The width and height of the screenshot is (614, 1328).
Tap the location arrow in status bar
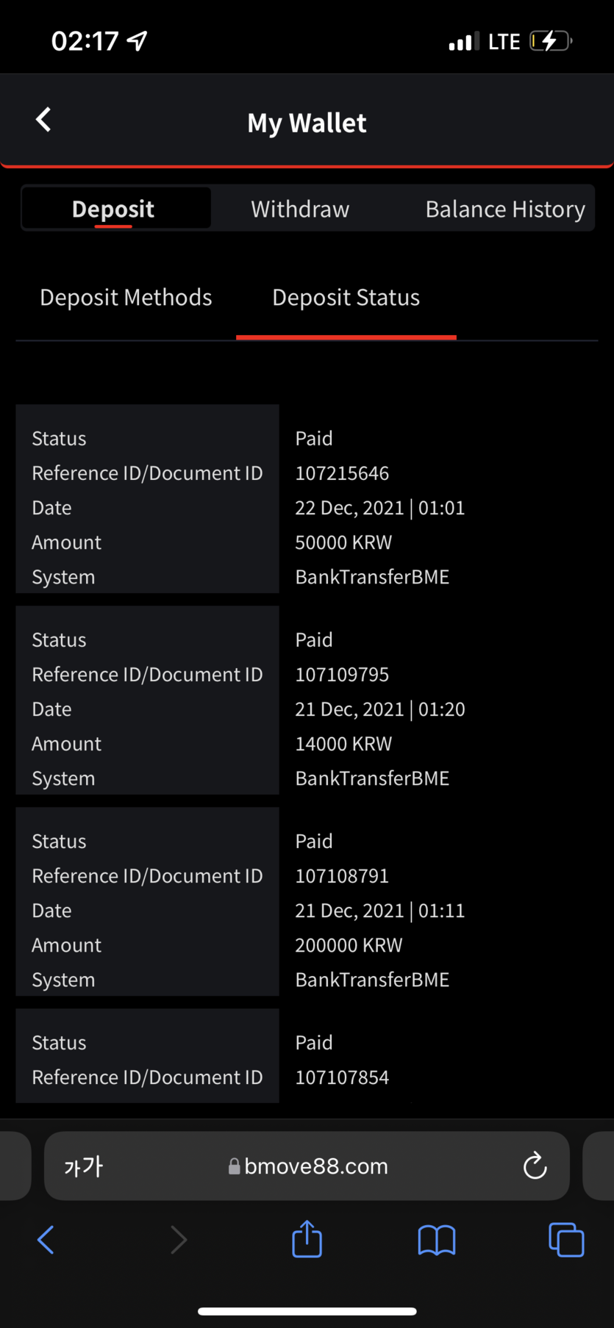(138, 41)
